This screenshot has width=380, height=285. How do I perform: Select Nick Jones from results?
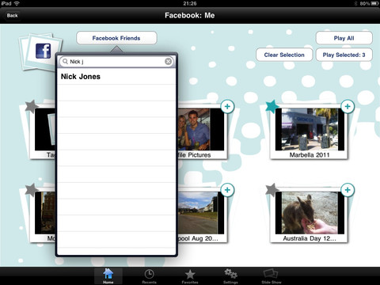pyautogui.click(x=116, y=77)
